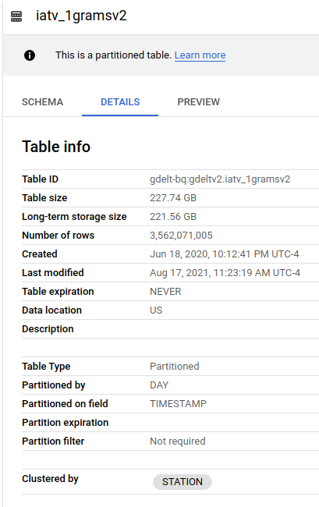Screen dimensions: 319x507
Task: Click the 'Partition filter' label
Action: coord(53,441)
